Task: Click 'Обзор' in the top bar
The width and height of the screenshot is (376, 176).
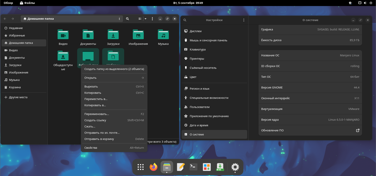Action: pyautogui.click(x=8, y=3)
